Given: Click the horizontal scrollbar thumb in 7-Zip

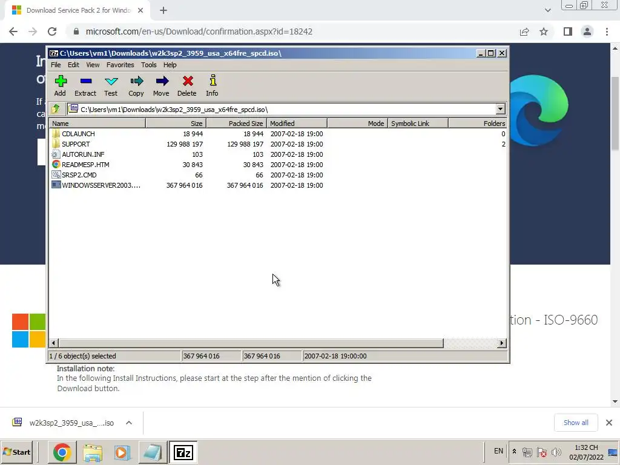Looking at the screenshot, I should point(251,343).
